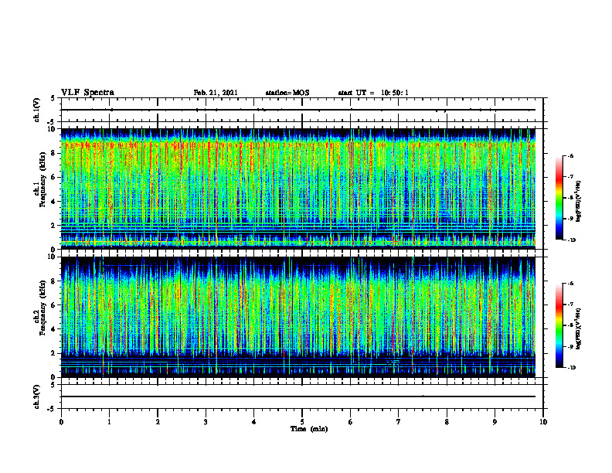Click the time axis tick label "6"
The image size is (612, 473).
pyautogui.click(x=351, y=422)
